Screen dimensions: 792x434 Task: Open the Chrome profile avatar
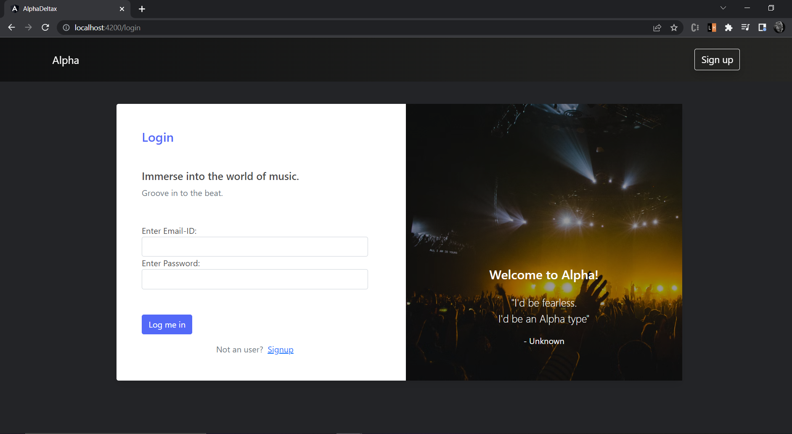tap(779, 27)
